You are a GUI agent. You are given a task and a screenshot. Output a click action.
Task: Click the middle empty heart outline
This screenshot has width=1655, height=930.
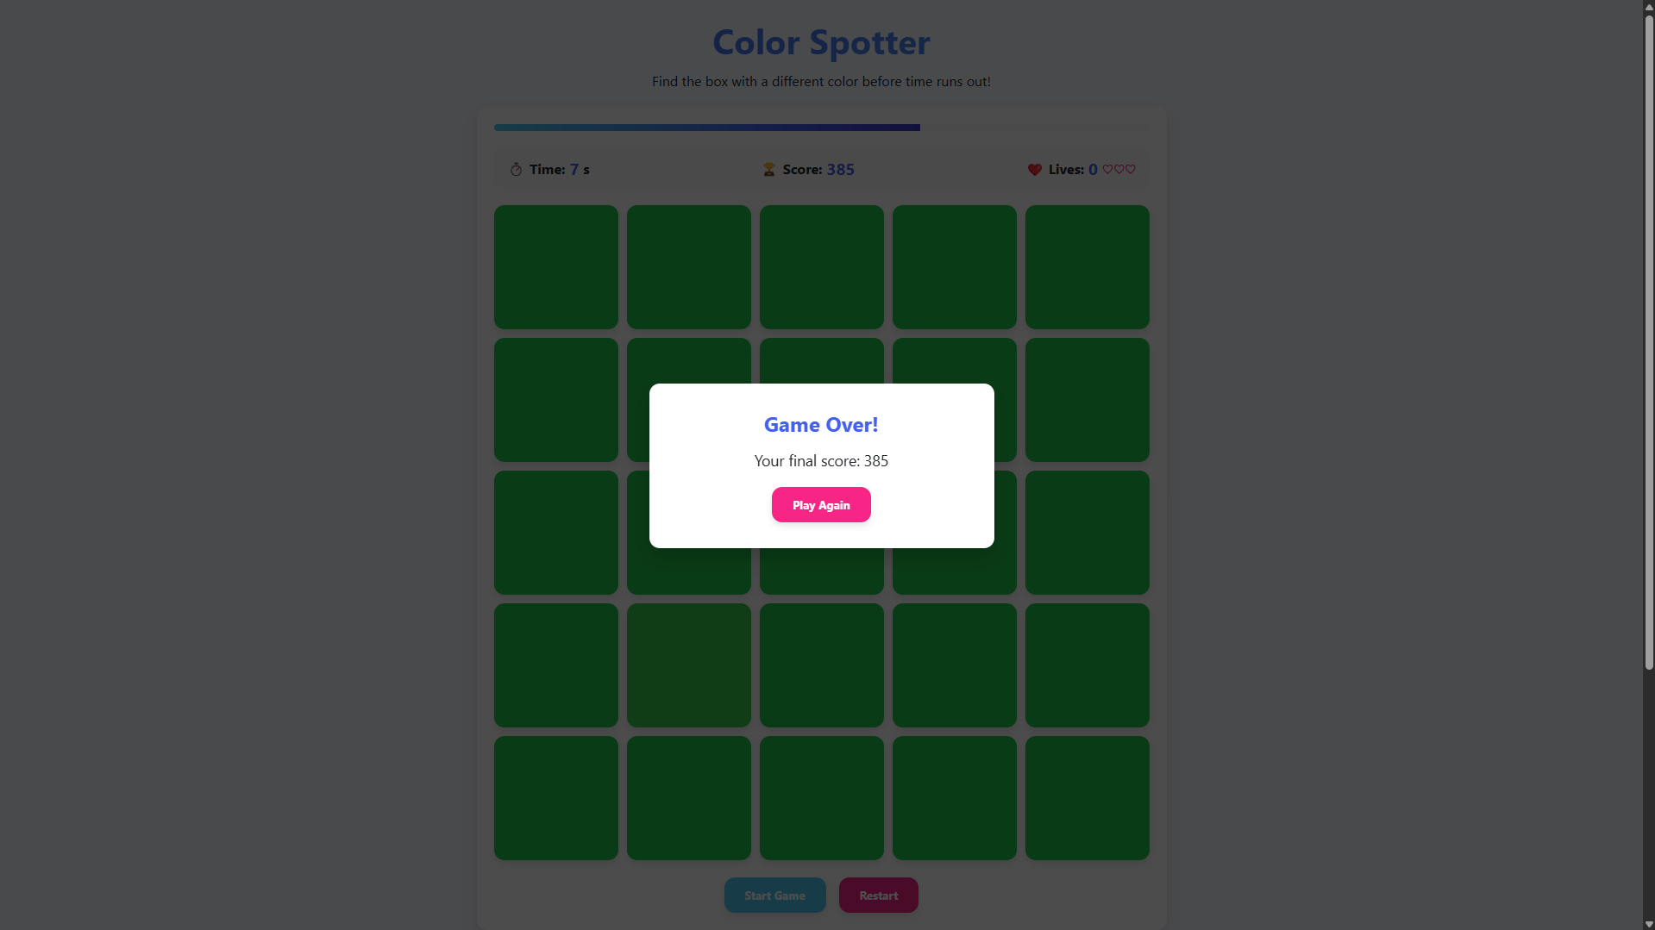pyautogui.click(x=1119, y=170)
